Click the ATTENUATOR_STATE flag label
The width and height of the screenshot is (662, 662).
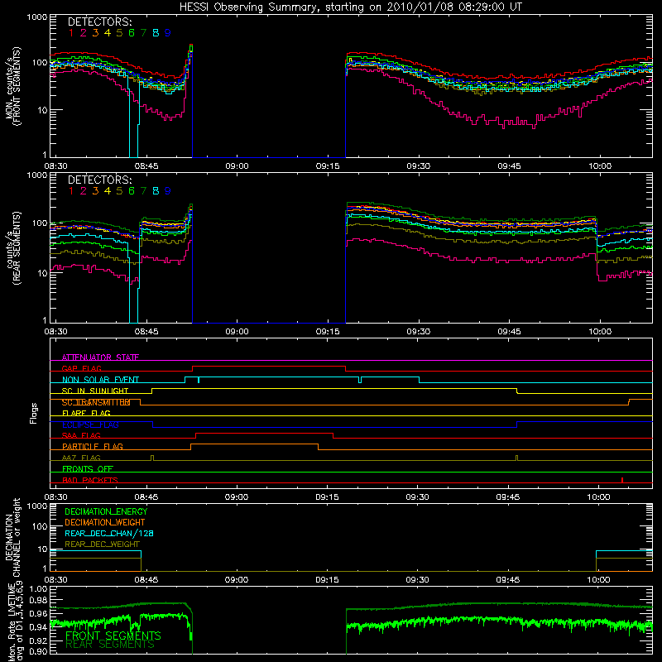[100, 357]
